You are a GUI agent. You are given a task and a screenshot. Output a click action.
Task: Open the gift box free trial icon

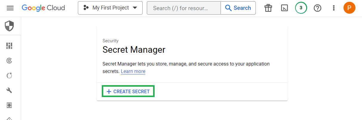tap(268, 8)
